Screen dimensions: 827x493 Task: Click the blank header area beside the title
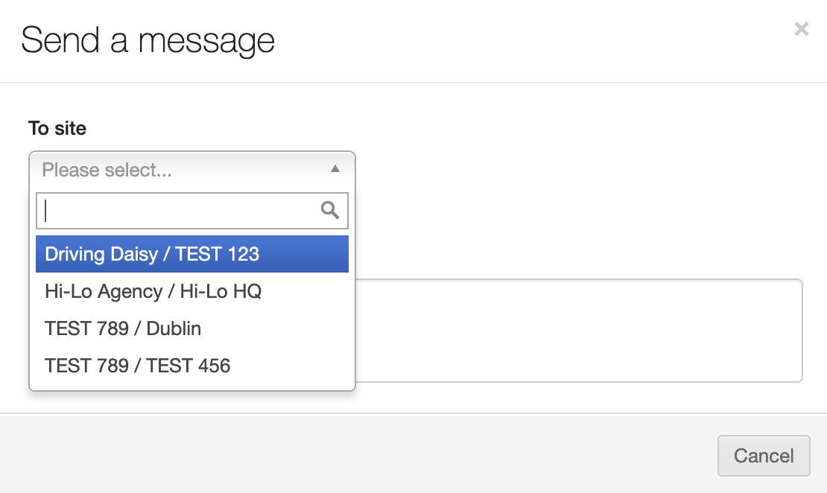(522, 40)
